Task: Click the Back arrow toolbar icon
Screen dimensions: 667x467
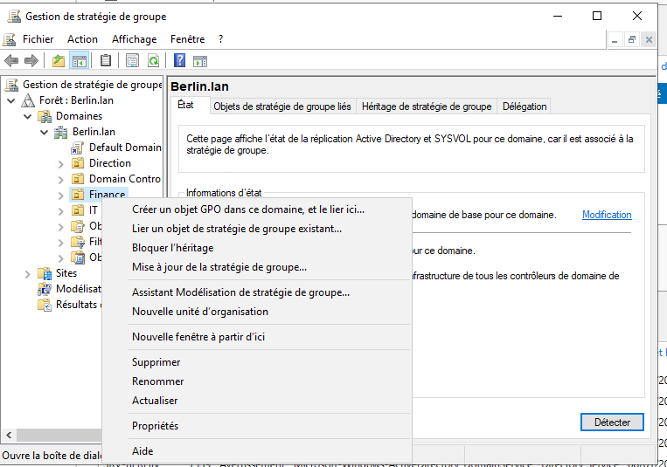Action: point(11,61)
